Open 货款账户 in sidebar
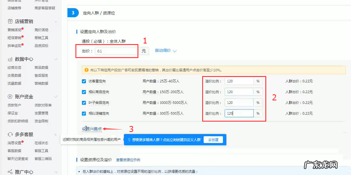The image size is (351, 175). pos(14,105)
